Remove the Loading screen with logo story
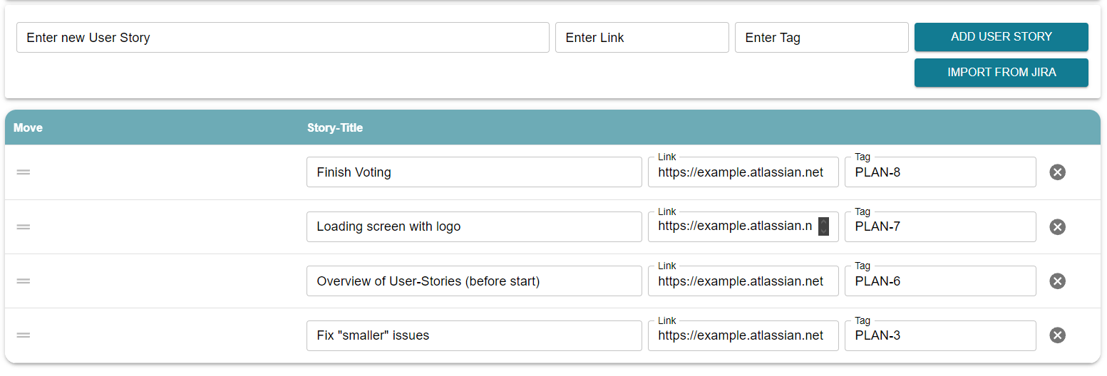This screenshot has width=1107, height=376. tap(1058, 226)
